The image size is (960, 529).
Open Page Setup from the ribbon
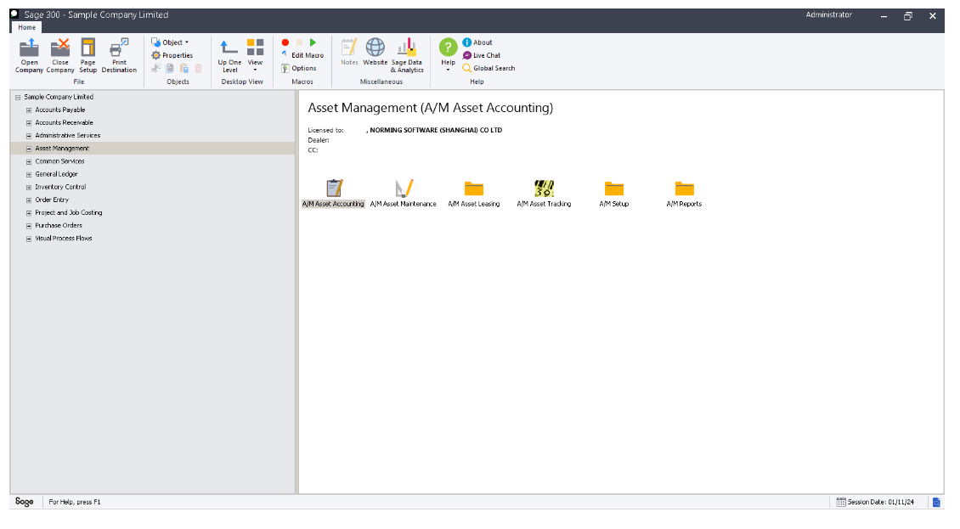pos(88,55)
